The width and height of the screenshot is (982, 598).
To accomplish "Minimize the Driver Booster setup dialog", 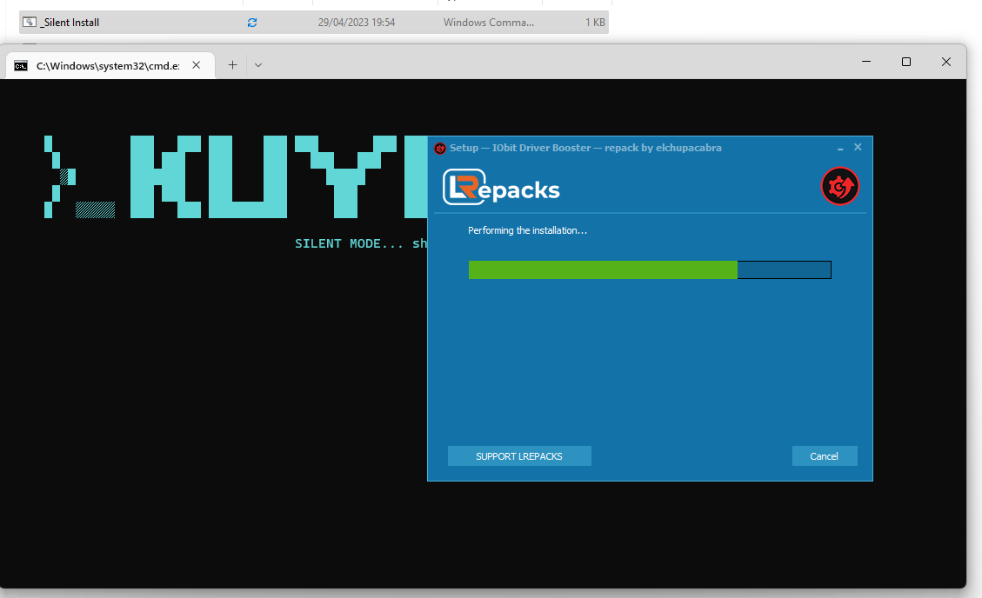I will [840, 148].
